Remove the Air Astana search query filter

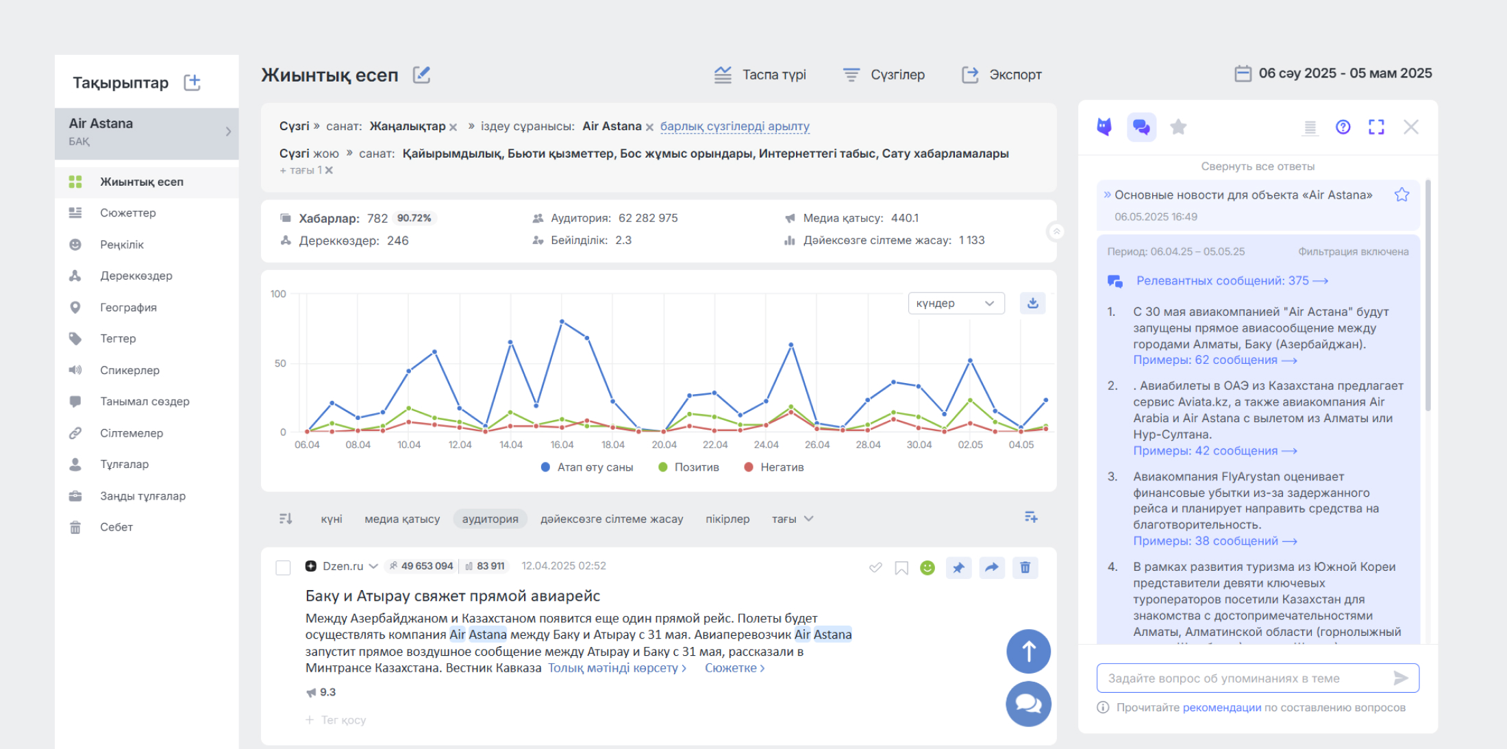(x=649, y=127)
